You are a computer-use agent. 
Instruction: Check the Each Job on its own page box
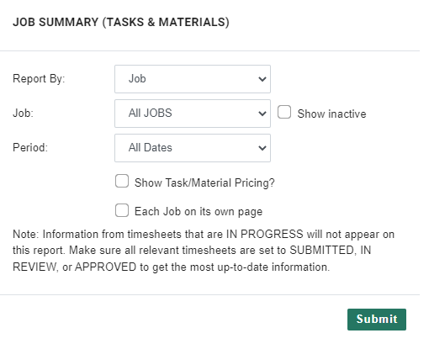(x=122, y=210)
